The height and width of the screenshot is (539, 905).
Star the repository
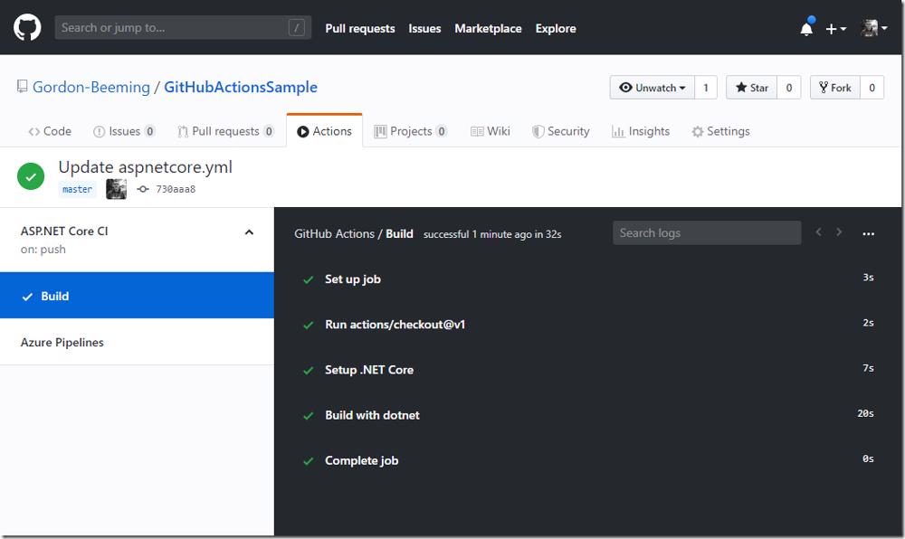tap(751, 88)
